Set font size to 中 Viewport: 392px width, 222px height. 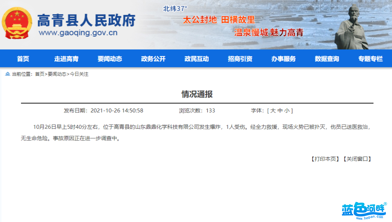coord(280,111)
